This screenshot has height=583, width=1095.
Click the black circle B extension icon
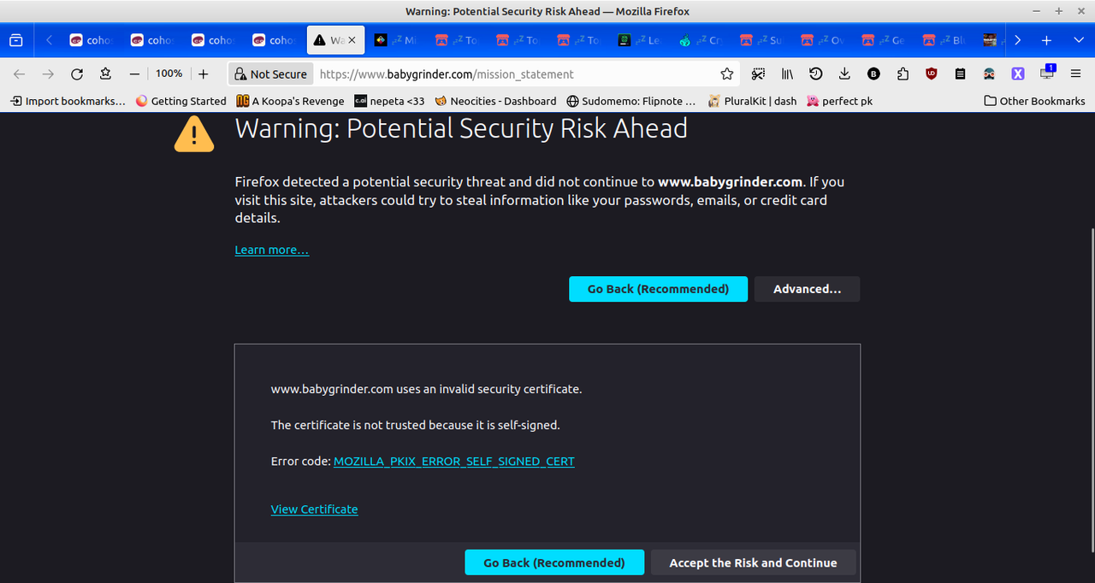(873, 74)
